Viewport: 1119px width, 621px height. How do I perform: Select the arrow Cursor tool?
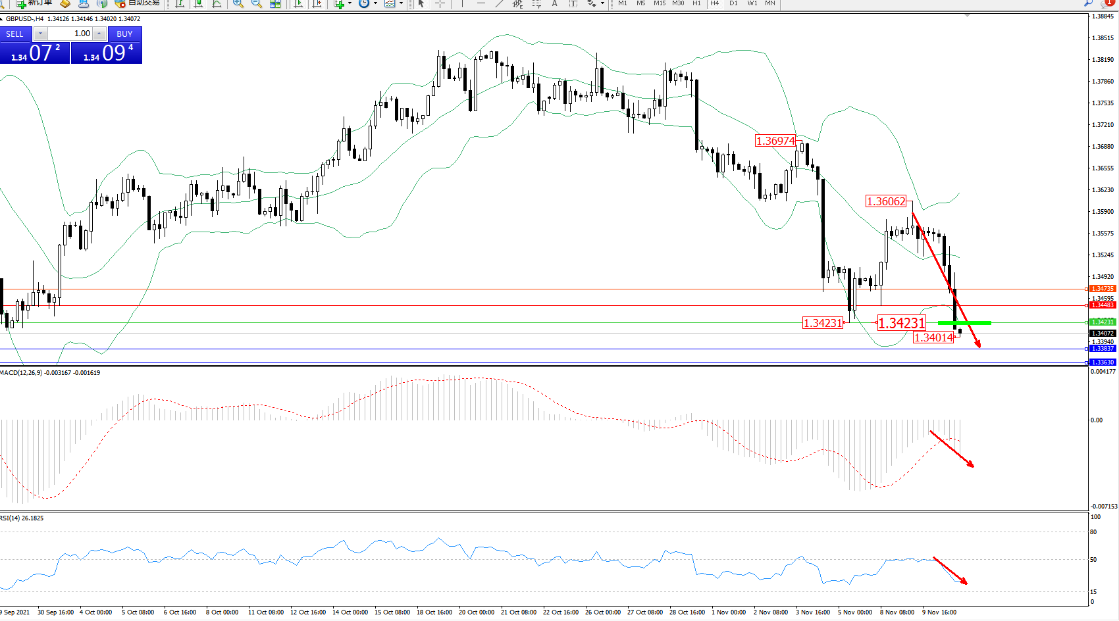tap(421, 3)
